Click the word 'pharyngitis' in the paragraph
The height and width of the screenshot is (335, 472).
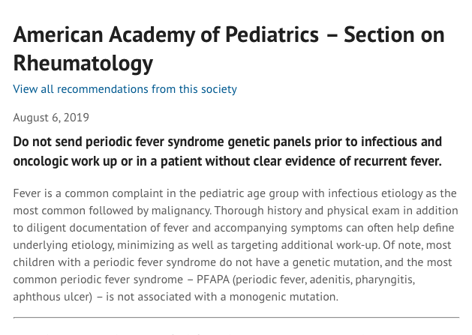385,280
